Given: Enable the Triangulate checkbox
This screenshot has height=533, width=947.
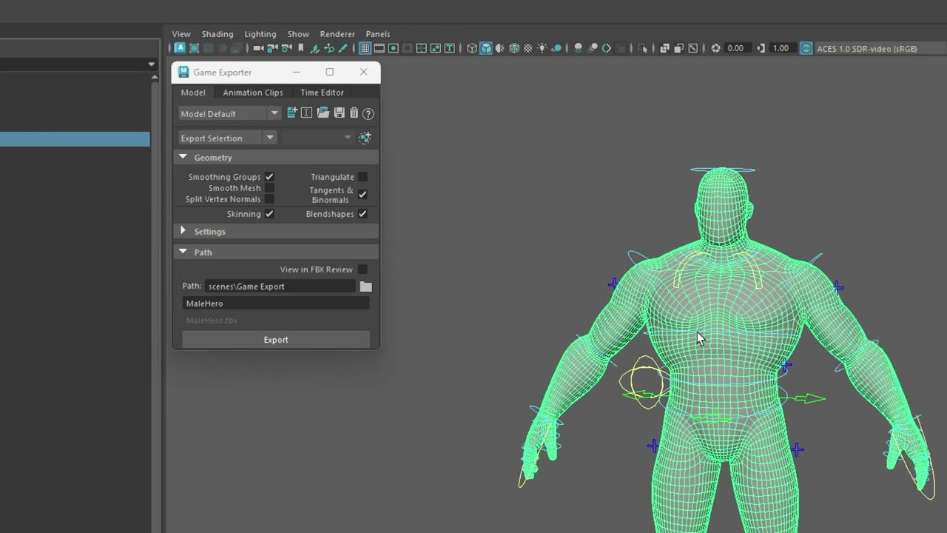Looking at the screenshot, I should [363, 177].
